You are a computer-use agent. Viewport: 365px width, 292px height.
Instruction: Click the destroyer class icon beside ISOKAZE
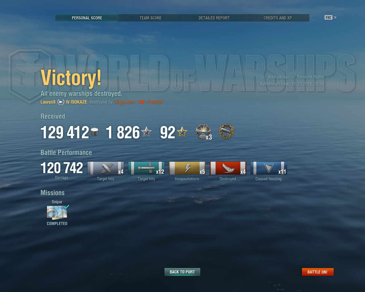(x=61, y=102)
